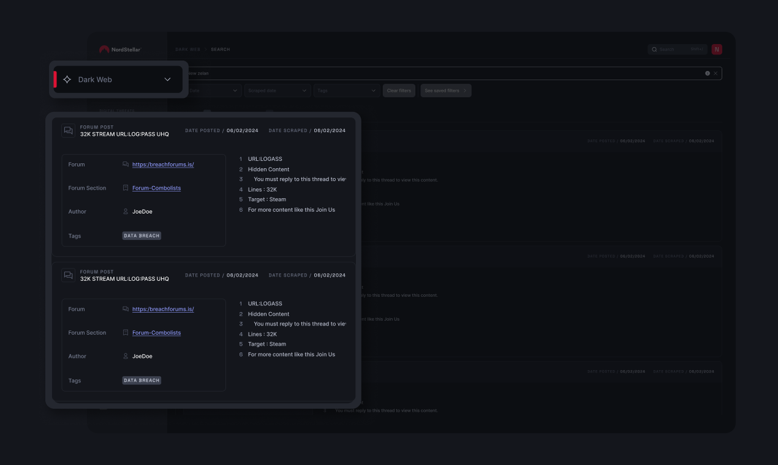Focus the top-right Search field
This screenshot has width=778, height=465.
[x=678, y=50]
